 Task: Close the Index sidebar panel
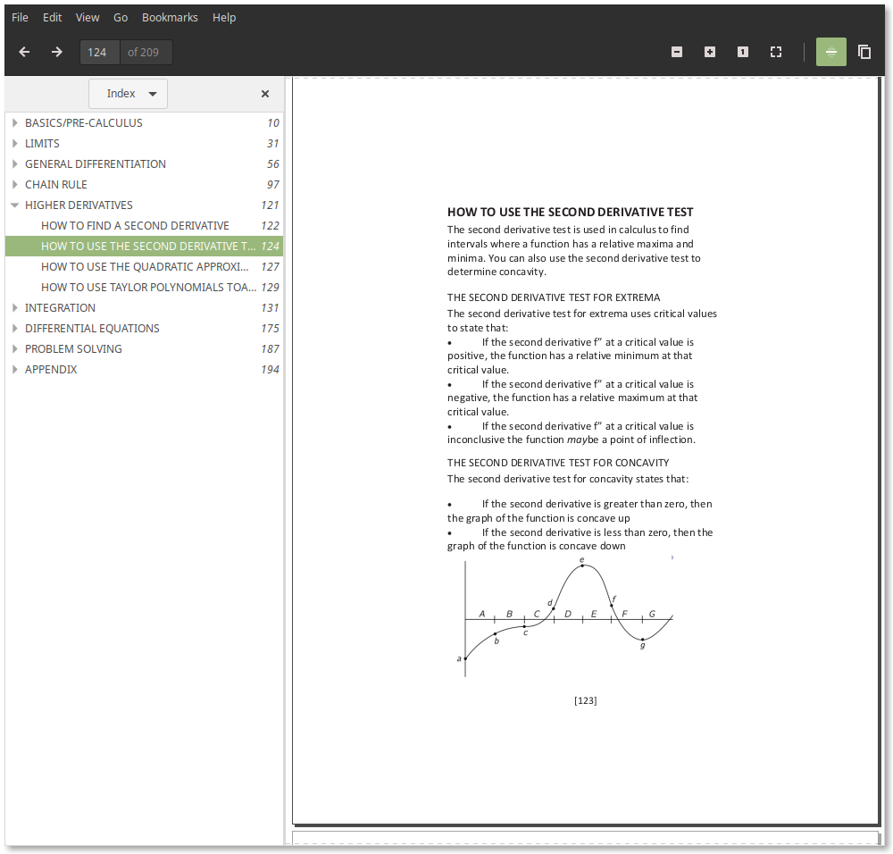[265, 94]
